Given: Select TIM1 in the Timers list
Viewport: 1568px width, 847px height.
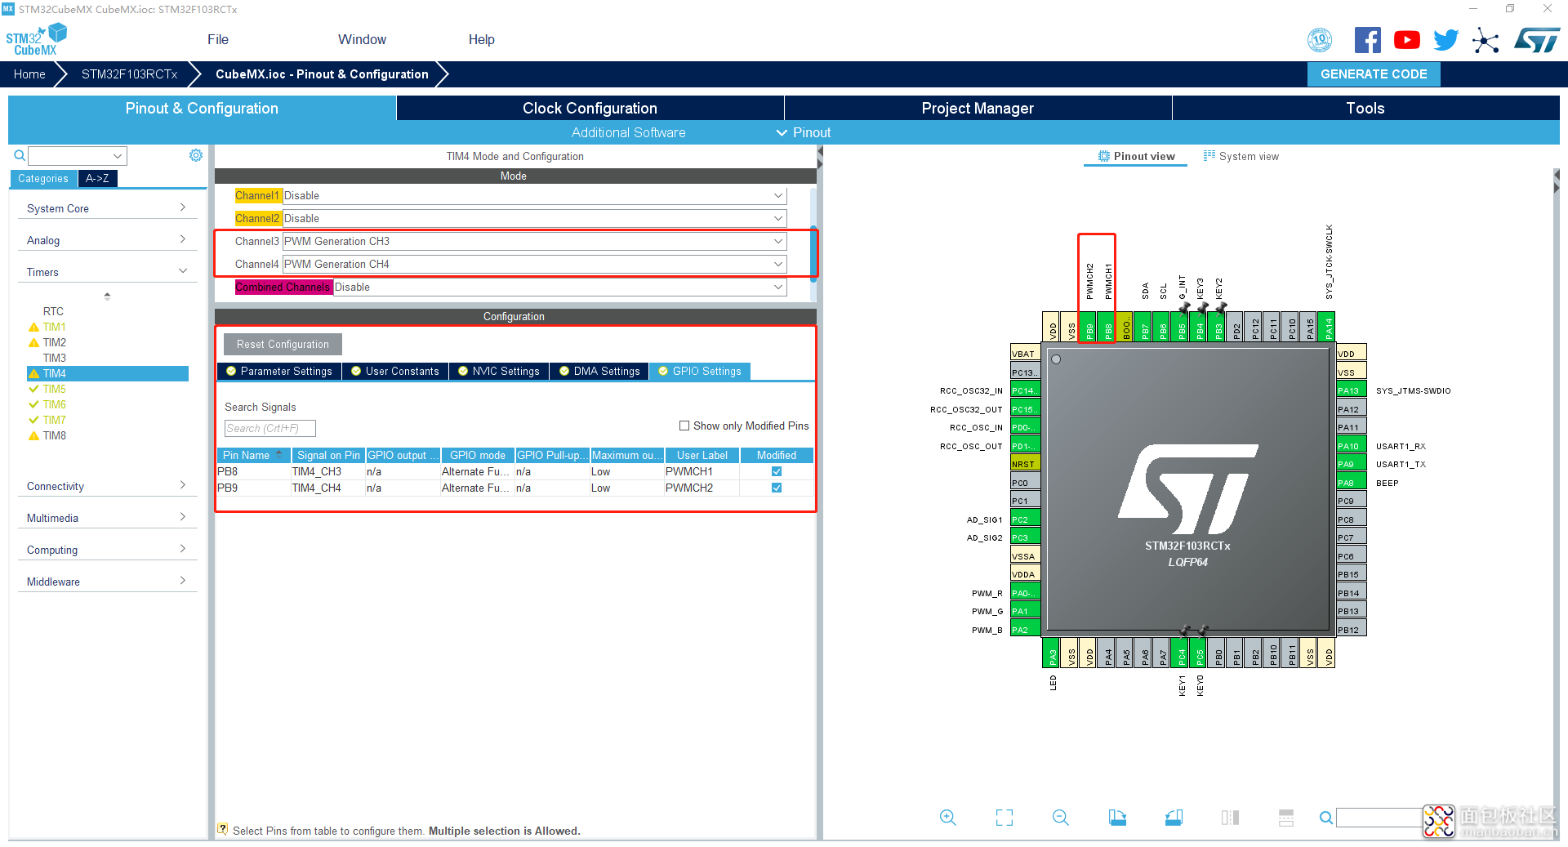Looking at the screenshot, I should pos(54,327).
